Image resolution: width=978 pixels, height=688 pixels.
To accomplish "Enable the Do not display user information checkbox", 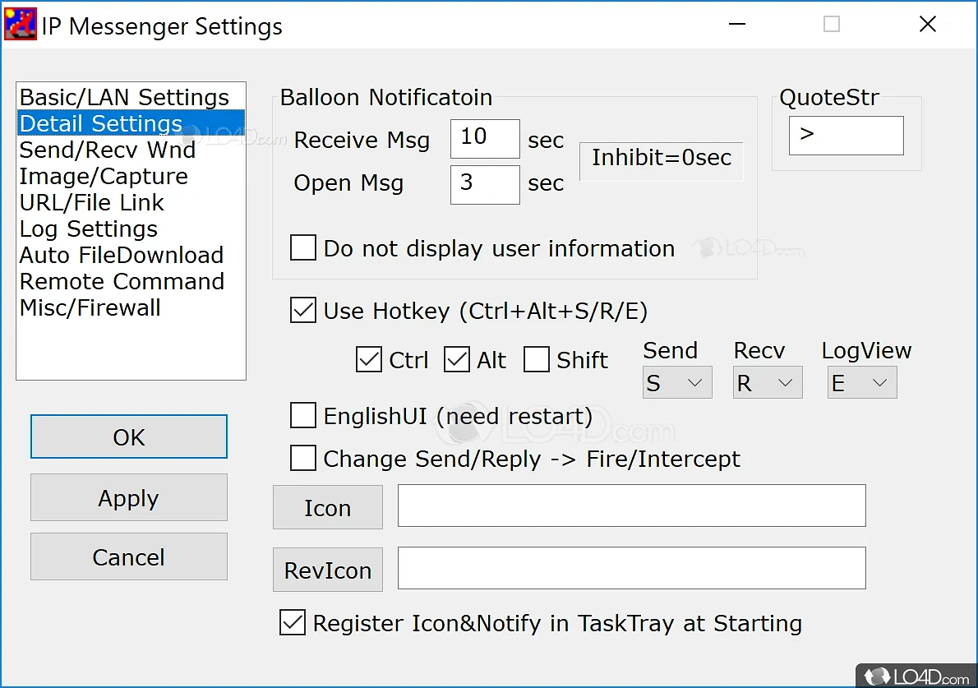I will pyautogui.click(x=303, y=248).
